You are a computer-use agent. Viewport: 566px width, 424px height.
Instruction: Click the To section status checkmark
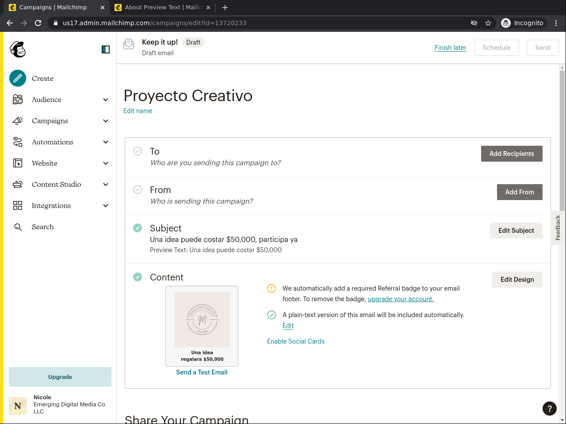[138, 151]
